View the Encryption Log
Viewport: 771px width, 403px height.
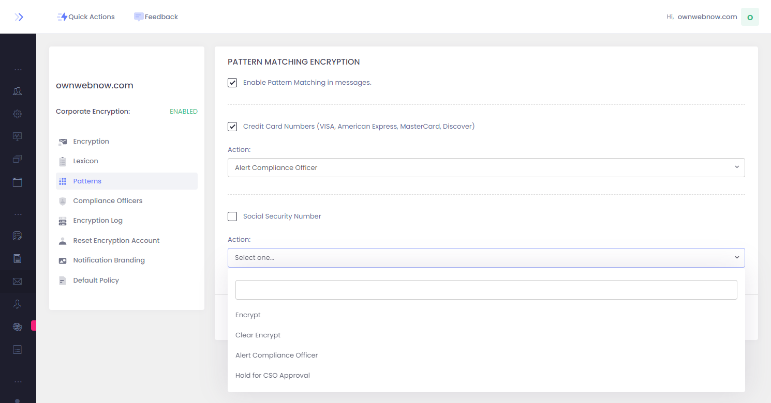click(97, 220)
